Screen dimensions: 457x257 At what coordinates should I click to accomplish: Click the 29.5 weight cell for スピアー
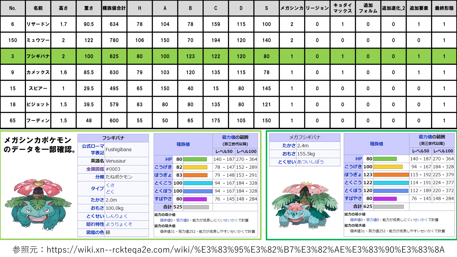pyautogui.click(x=89, y=88)
